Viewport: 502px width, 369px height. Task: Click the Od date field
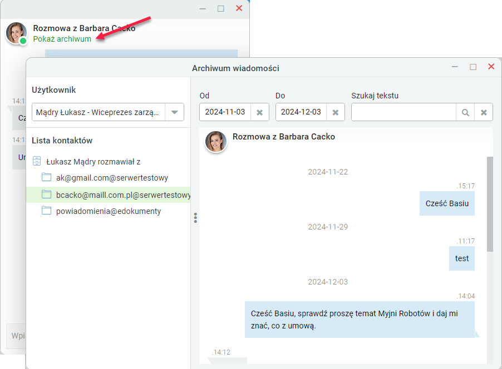[225, 112]
